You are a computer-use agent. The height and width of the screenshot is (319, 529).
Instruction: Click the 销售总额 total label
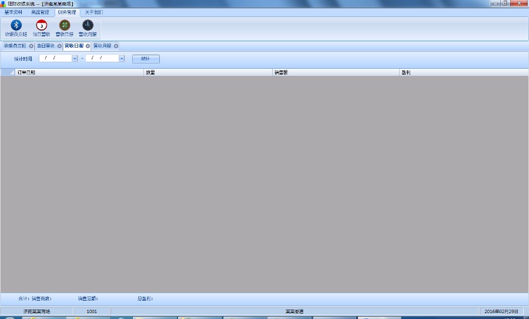[88, 298]
